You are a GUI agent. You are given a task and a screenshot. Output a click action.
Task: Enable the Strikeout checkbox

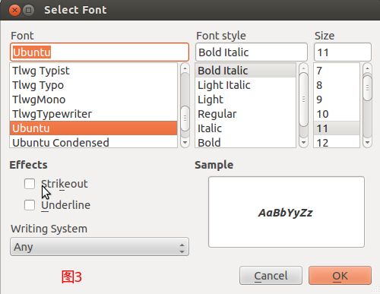(30, 184)
